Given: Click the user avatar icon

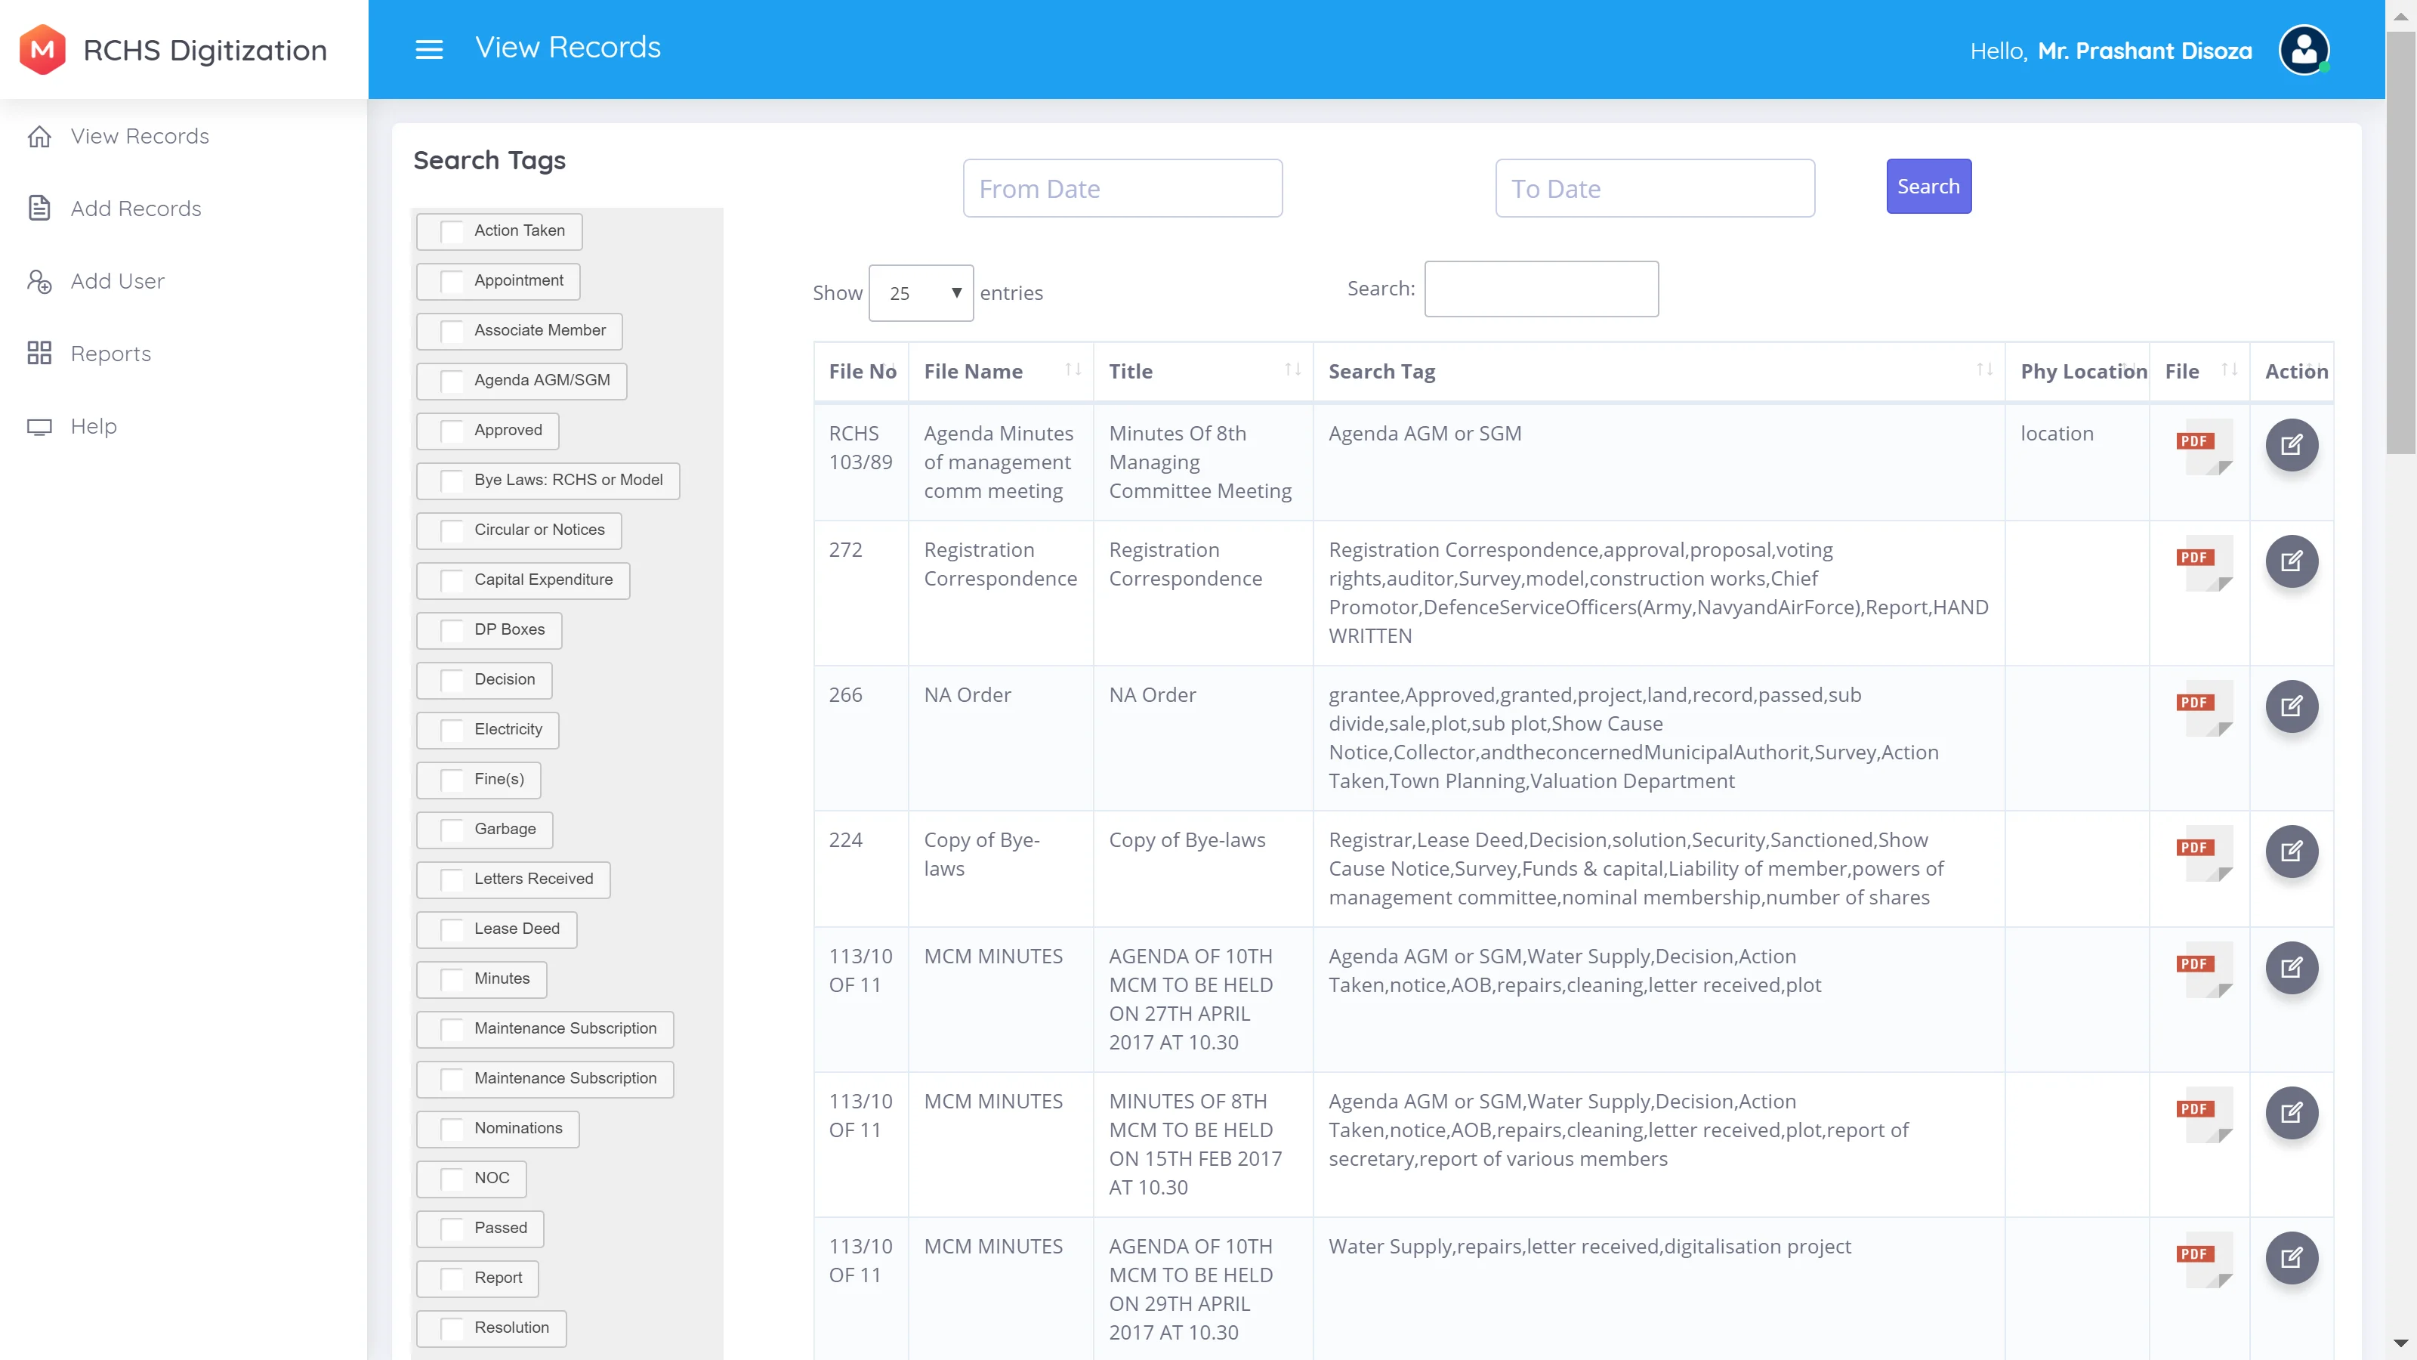Looking at the screenshot, I should (2304, 50).
